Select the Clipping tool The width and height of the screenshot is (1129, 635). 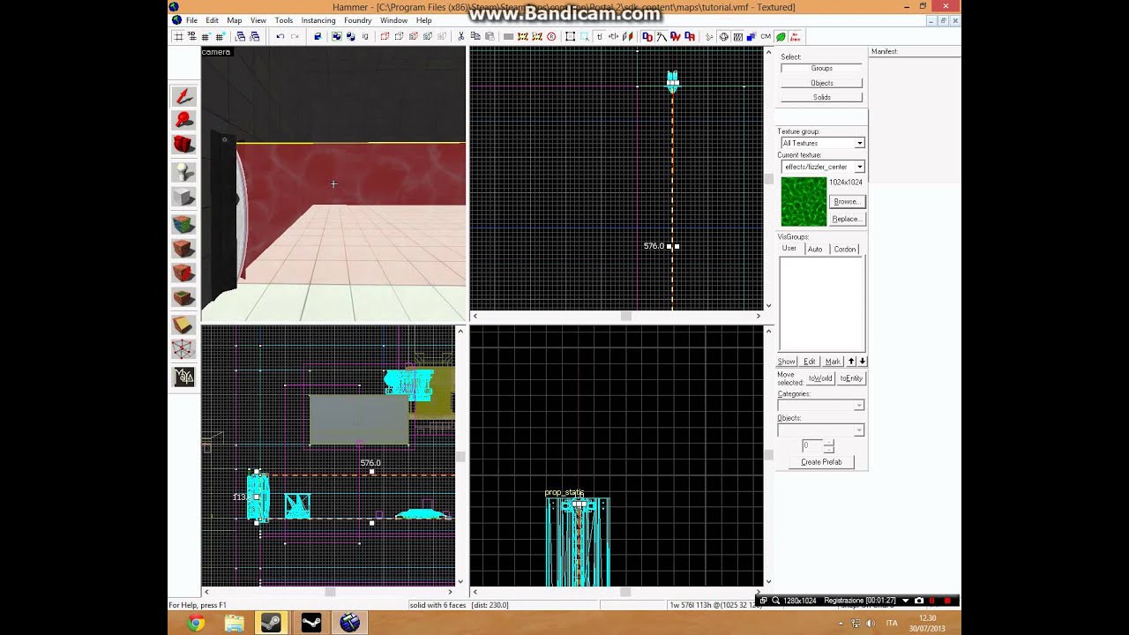(x=183, y=325)
